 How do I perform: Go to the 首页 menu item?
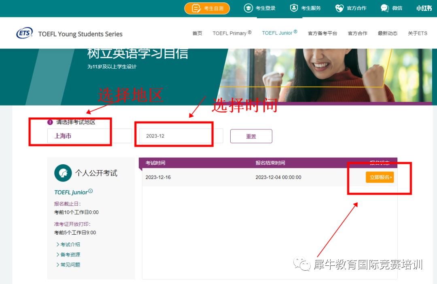[197, 34]
